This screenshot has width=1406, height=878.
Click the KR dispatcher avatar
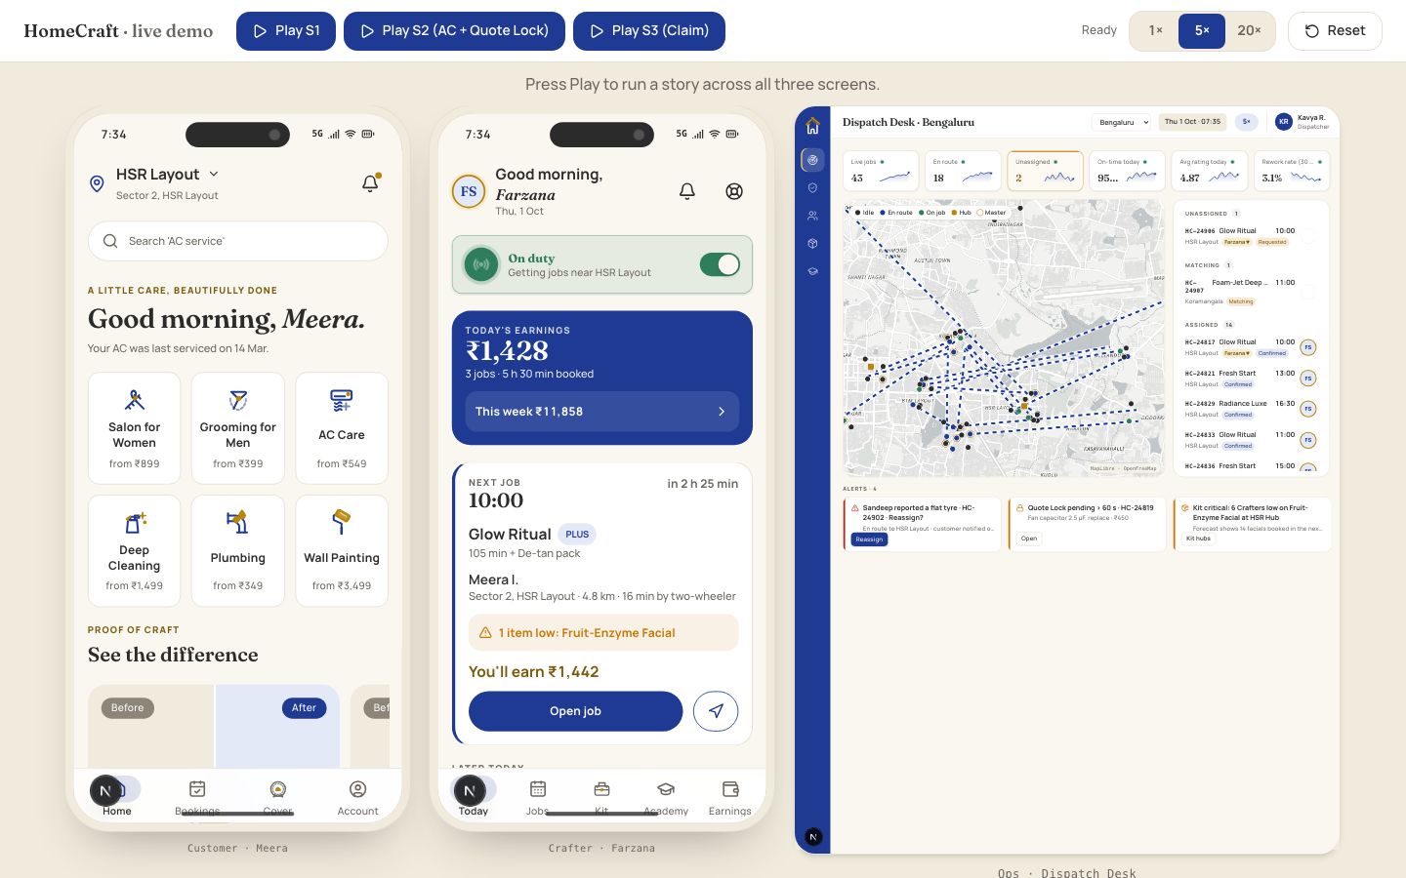point(1284,122)
